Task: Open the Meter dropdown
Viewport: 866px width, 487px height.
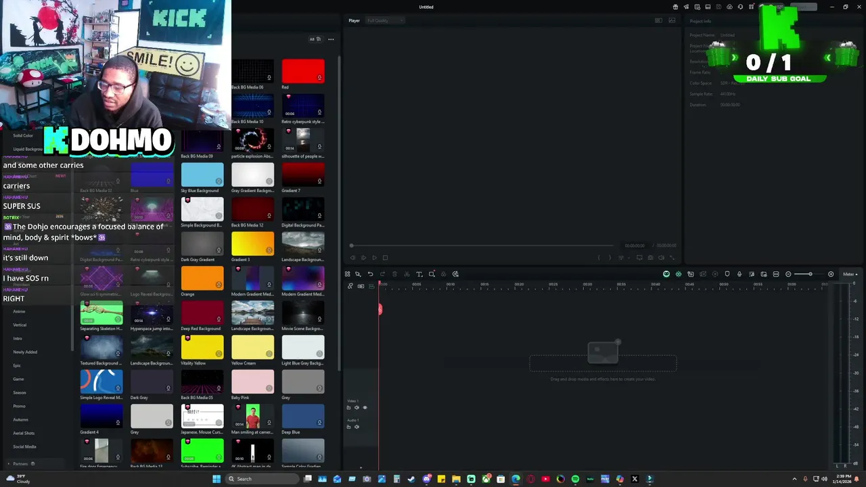Action: pyautogui.click(x=850, y=274)
